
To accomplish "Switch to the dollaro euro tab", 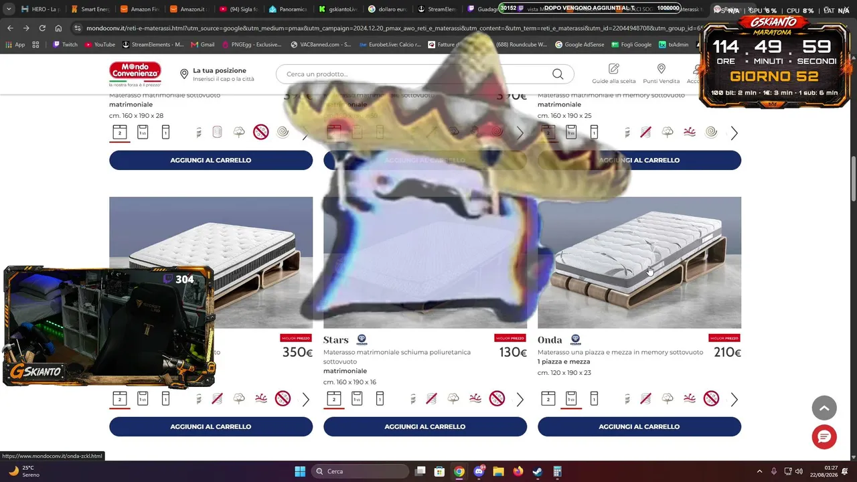I will coord(387,9).
